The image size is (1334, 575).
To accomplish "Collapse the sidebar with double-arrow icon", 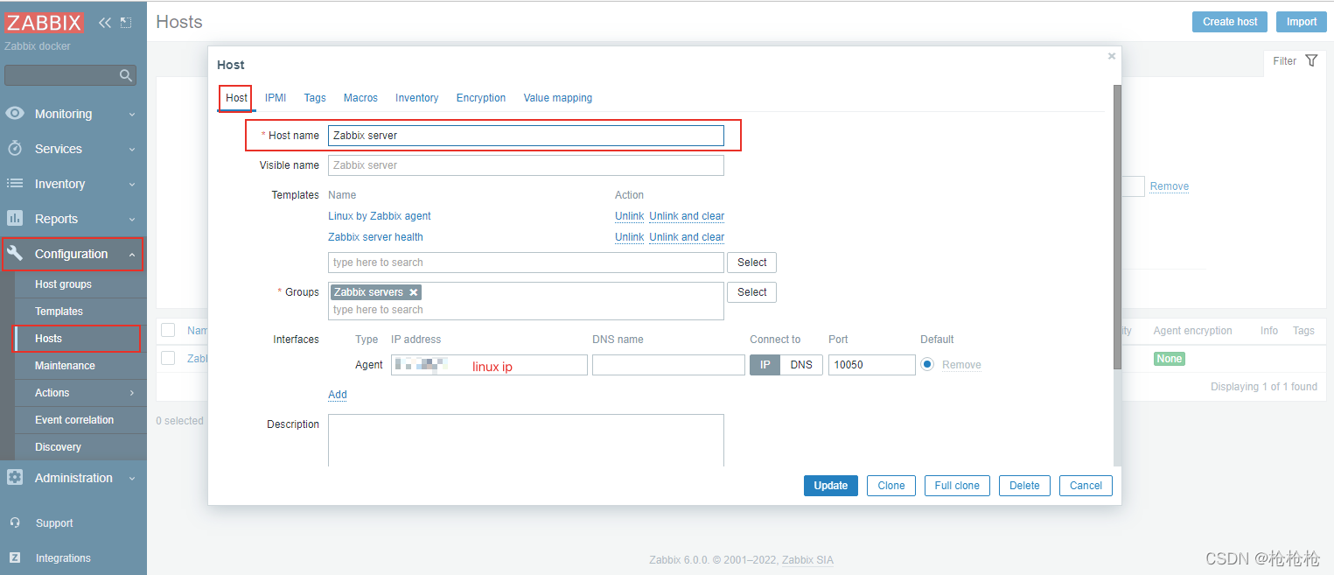I will click(x=105, y=23).
